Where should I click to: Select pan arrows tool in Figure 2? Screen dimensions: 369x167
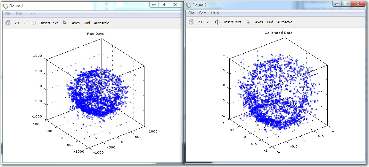tap(217, 22)
